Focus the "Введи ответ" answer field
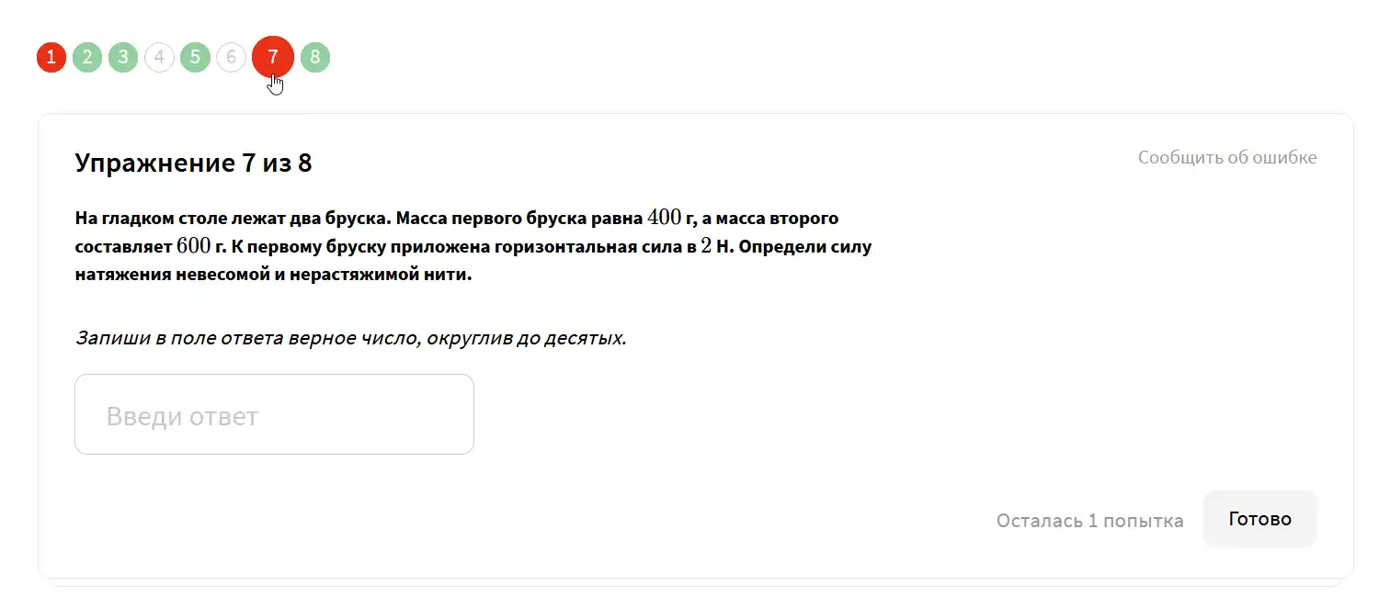This screenshot has width=1390, height=608. pyautogui.click(x=274, y=414)
